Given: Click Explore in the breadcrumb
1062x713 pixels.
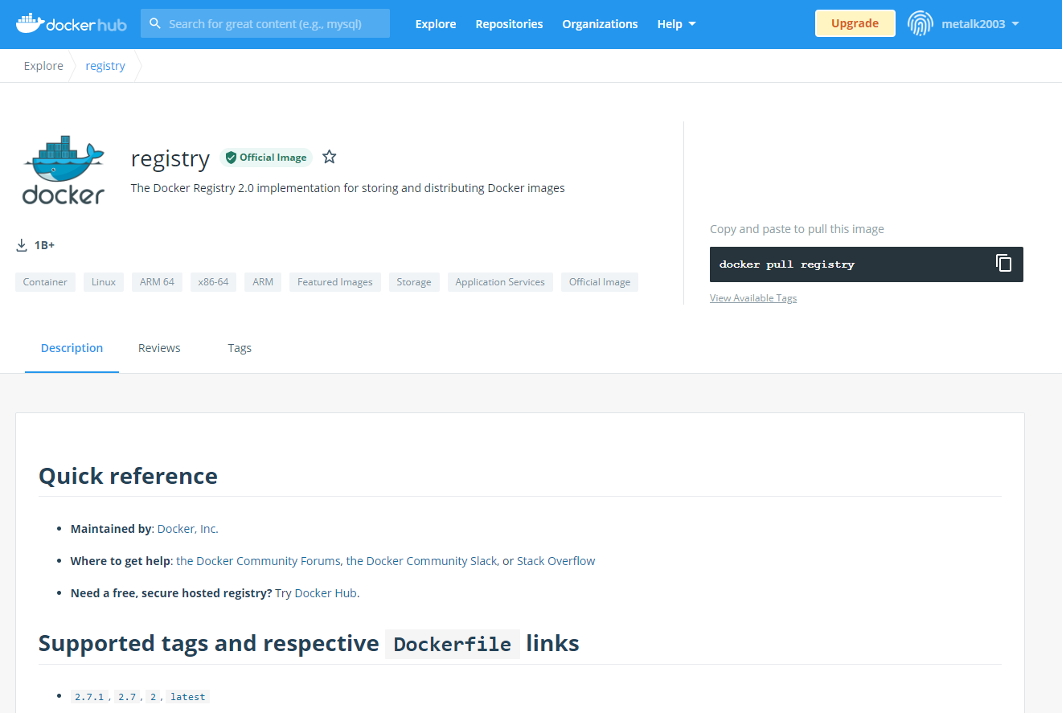Looking at the screenshot, I should pyautogui.click(x=43, y=66).
